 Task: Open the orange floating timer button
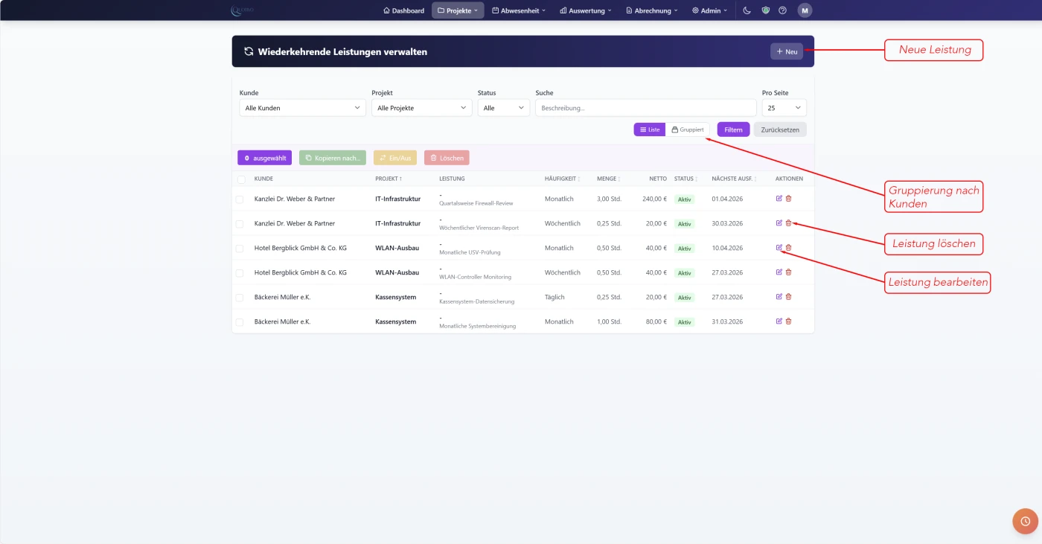pos(1025,522)
